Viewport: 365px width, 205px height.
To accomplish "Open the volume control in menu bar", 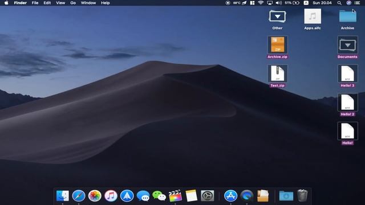I will click(x=279, y=3).
